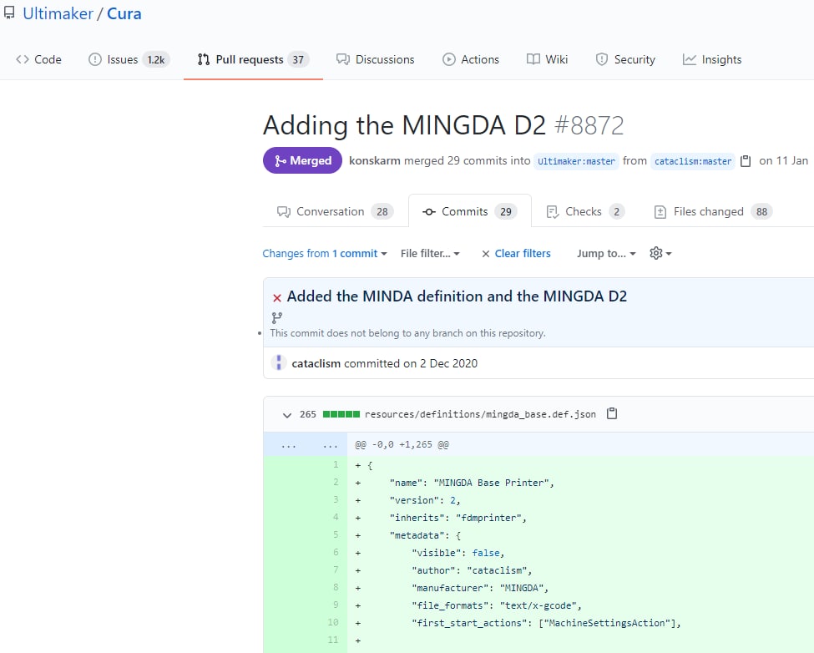Click the Adding the MINGDA D2 title

[x=404, y=125]
